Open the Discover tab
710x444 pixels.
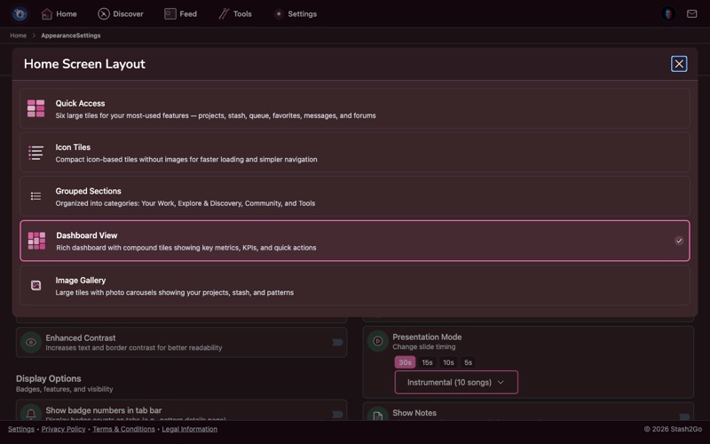click(120, 14)
